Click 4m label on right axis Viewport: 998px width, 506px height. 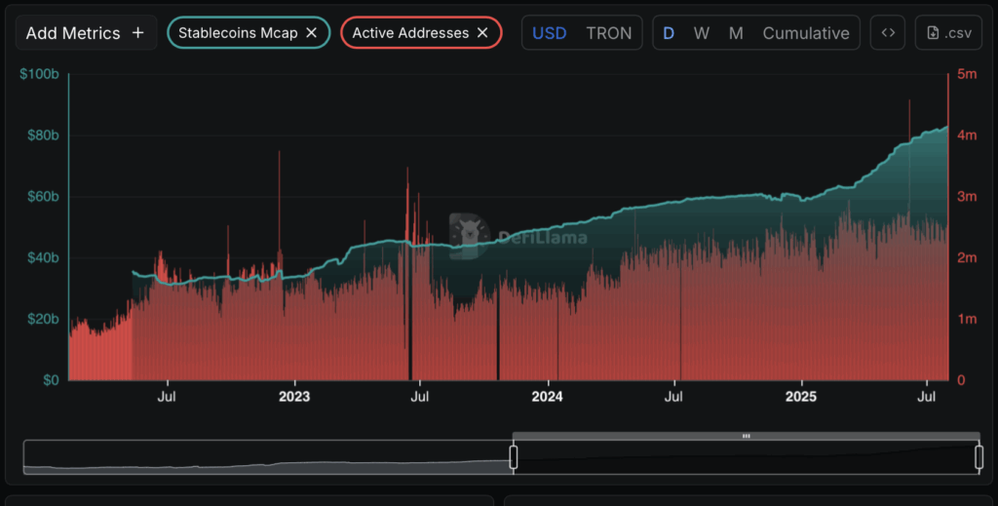click(x=967, y=135)
